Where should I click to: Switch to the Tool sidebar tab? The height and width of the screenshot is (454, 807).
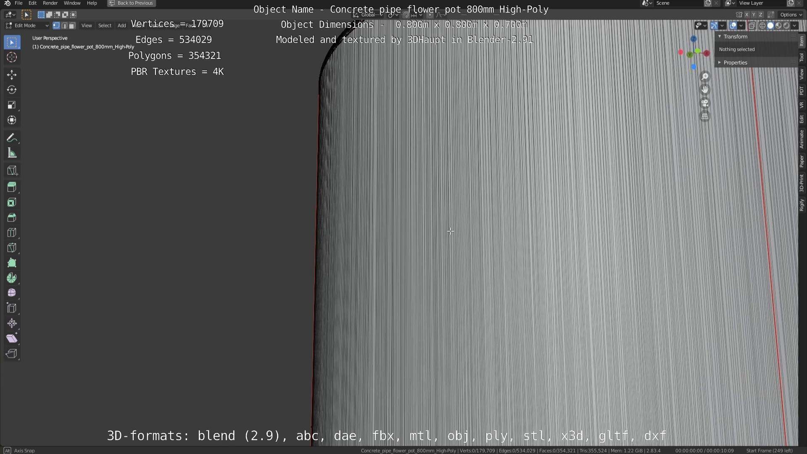802,57
